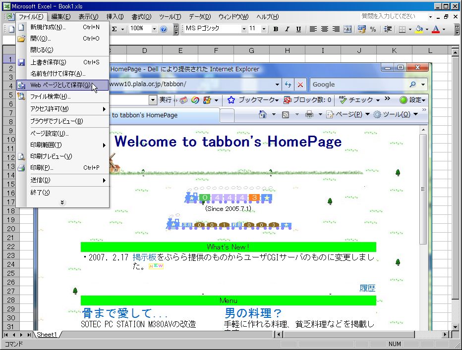Click the printer icon in Internet Explorer's command bar

click(x=309, y=114)
